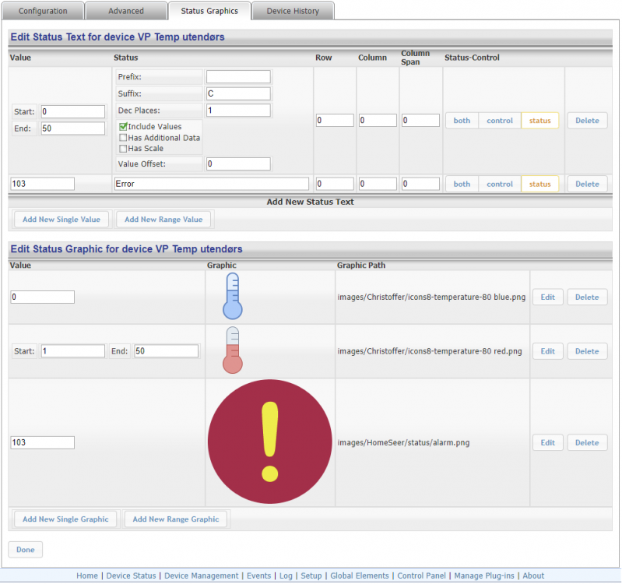The height and width of the screenshot is (584, 622).
Task: Delete the blue thermometer graphic row
Action: (x=587, y=297)
